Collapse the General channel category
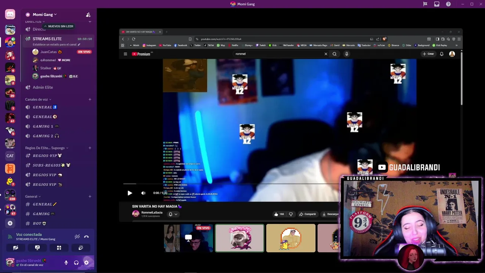The image size is (485, 273). [33, 196]
